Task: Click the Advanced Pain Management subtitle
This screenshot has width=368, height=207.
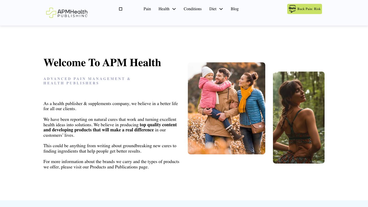Action: [x=87, y=81]
